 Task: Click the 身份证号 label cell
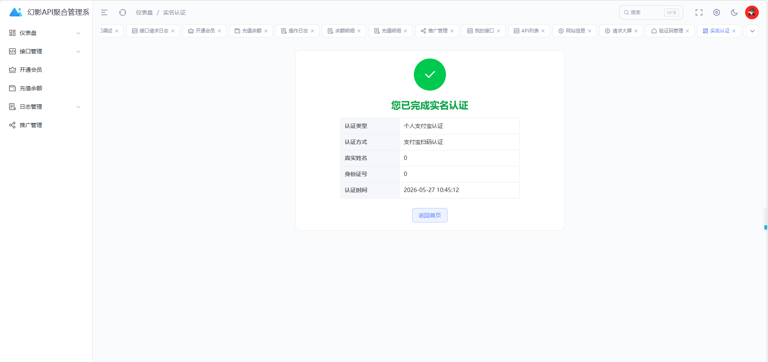click(x=370, y=174)
